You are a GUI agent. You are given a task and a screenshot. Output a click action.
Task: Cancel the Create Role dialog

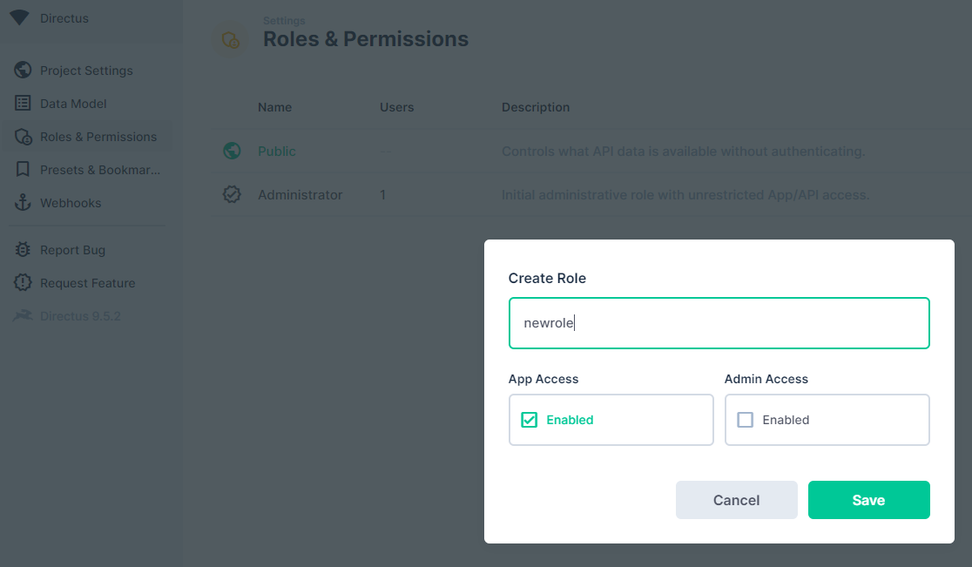tap(736, 500)
